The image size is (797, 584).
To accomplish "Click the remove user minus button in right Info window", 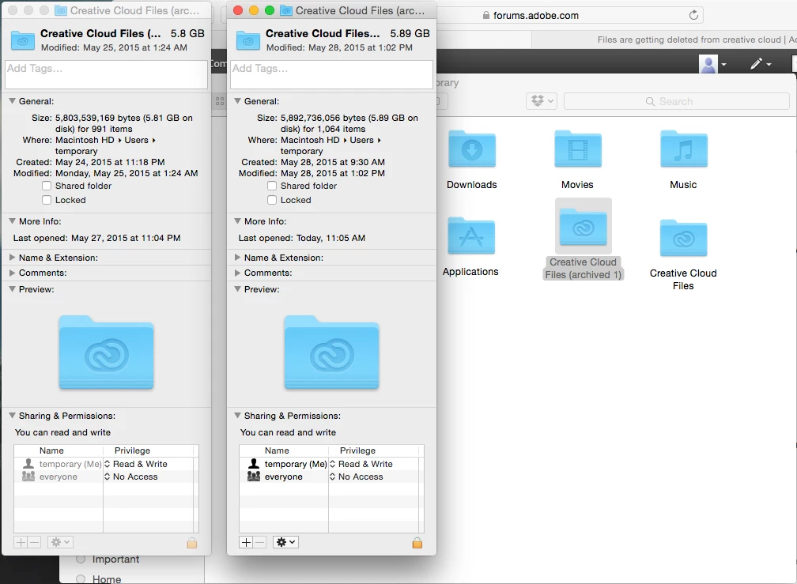I will pyautogui.click(x=259, y=542).
